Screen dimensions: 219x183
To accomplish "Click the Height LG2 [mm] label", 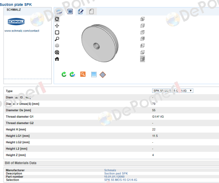I will 18,142.
